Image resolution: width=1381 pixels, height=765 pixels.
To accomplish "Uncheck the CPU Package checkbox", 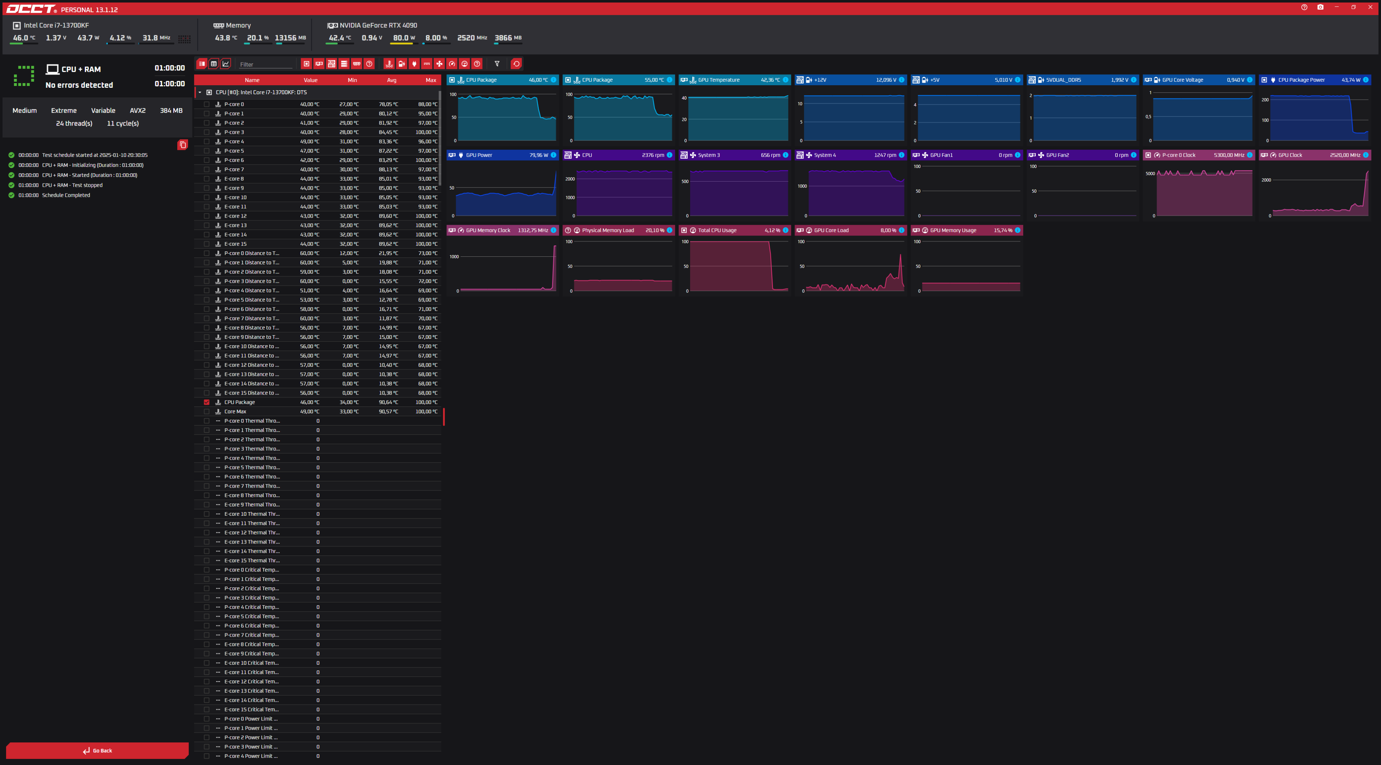I will (206, 402).
